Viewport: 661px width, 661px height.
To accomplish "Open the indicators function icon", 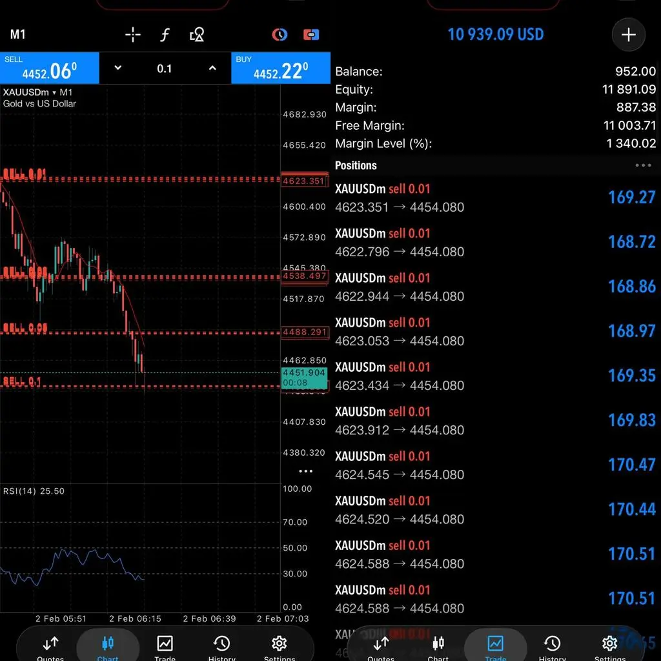I will click(165, 35).
